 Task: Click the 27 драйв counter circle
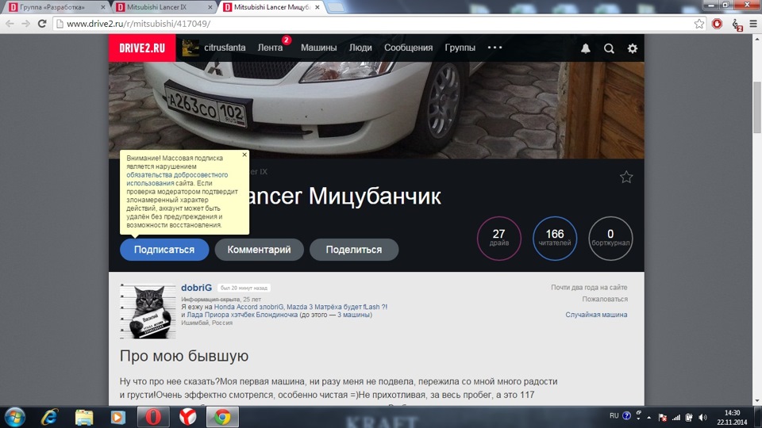pyautogui.click(x=499, y=239)
